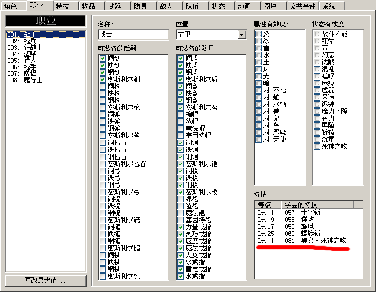Open the 公共事件 tab
Screen dimensions: 376x292
tap(302, 6)
